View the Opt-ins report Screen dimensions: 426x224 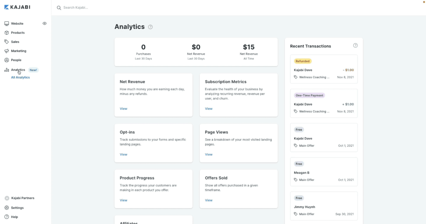tap(123, 154)
